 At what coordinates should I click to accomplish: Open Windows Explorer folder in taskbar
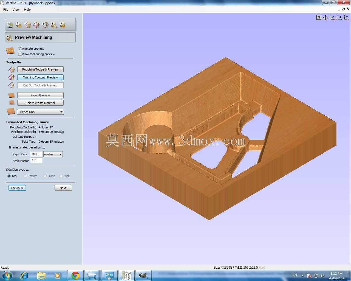pyautogui.click(x=41, y=276)
